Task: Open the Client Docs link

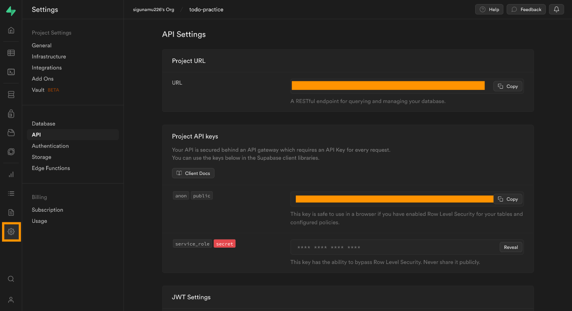Action: point(193,173)
